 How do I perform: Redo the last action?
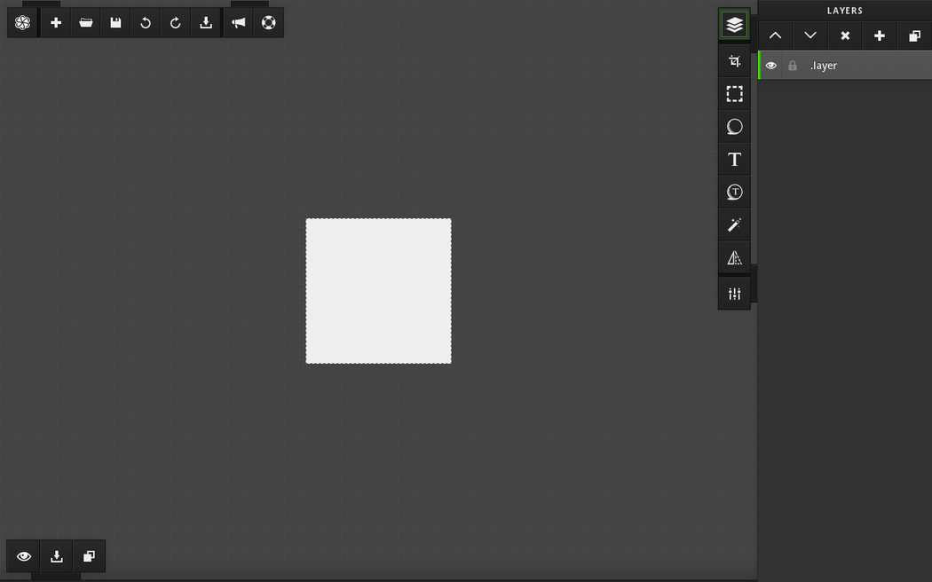click(176, 23)
